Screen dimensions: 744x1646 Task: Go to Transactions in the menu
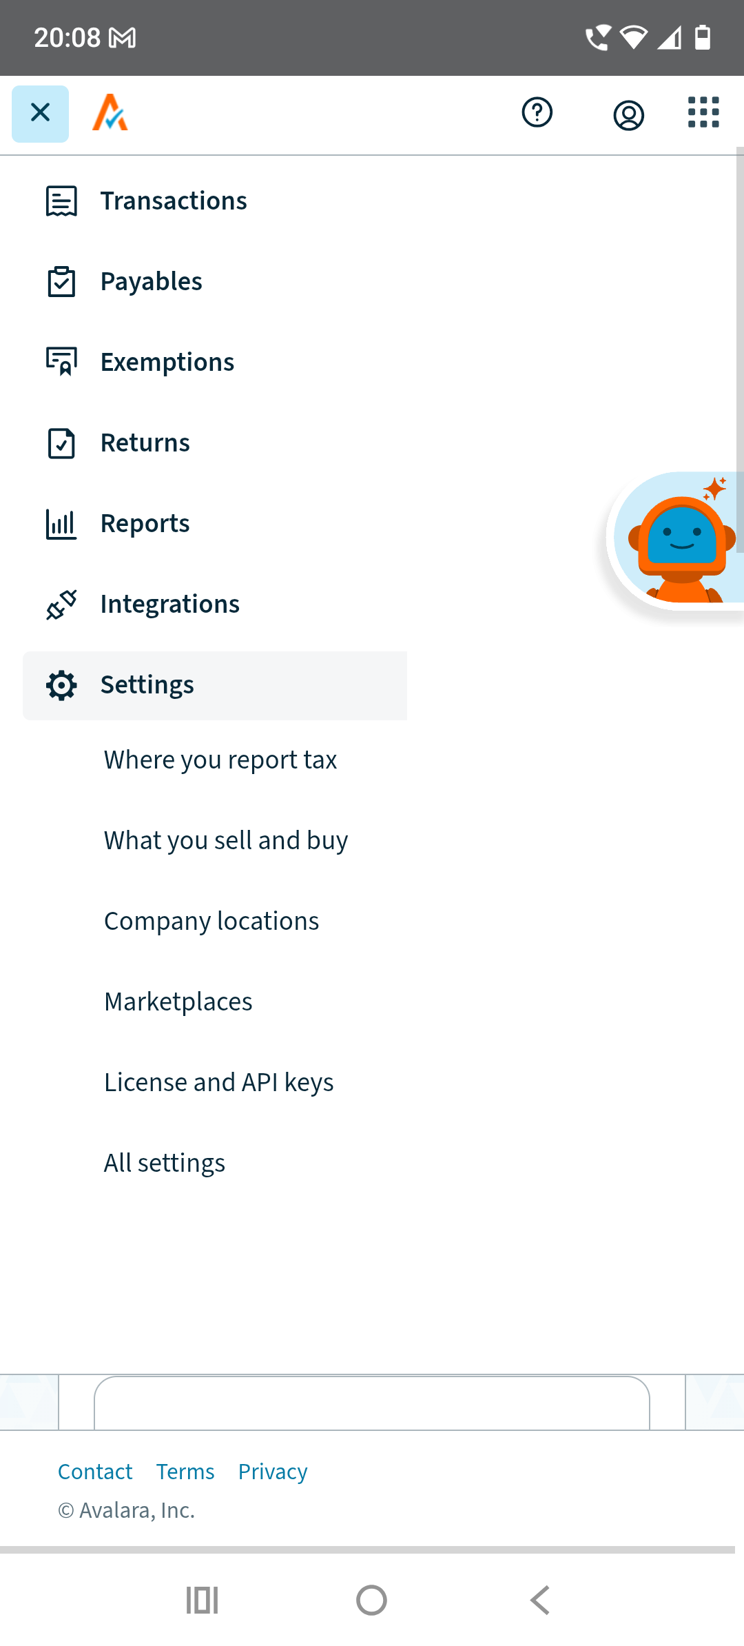[x=173, y=201]
